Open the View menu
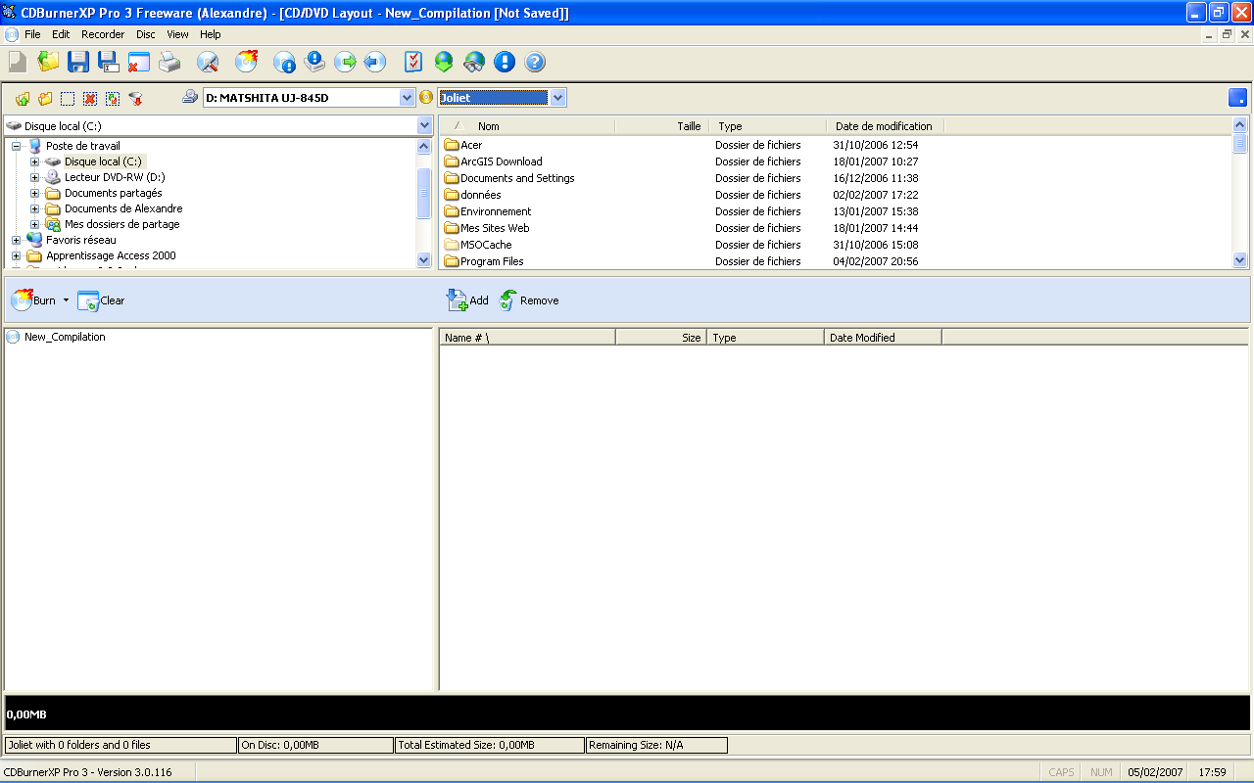This screenshot has height=783, width=1254. tap(177, 34)
